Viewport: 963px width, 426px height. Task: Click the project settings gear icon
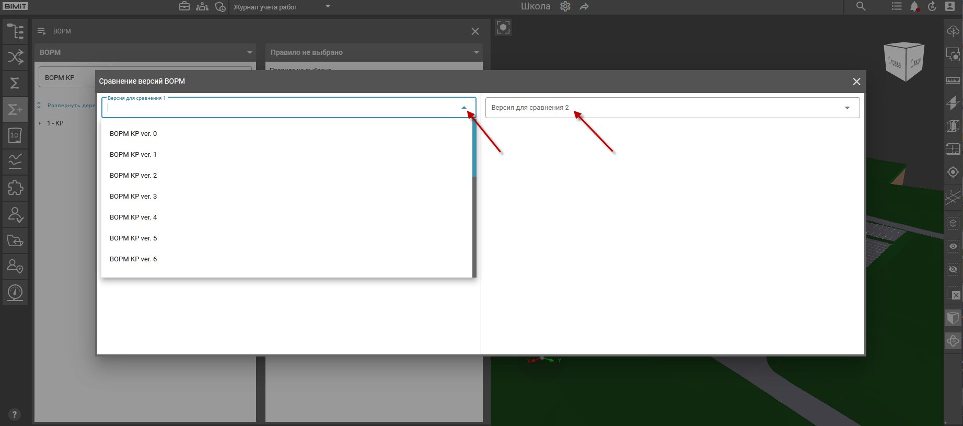pos(565,7)
